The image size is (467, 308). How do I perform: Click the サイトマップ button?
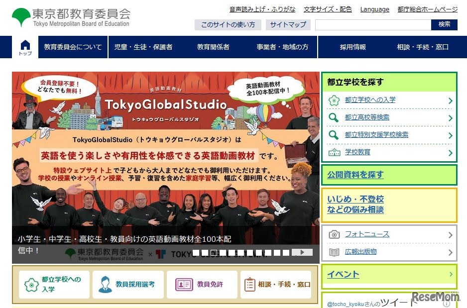tap(288, 25)
